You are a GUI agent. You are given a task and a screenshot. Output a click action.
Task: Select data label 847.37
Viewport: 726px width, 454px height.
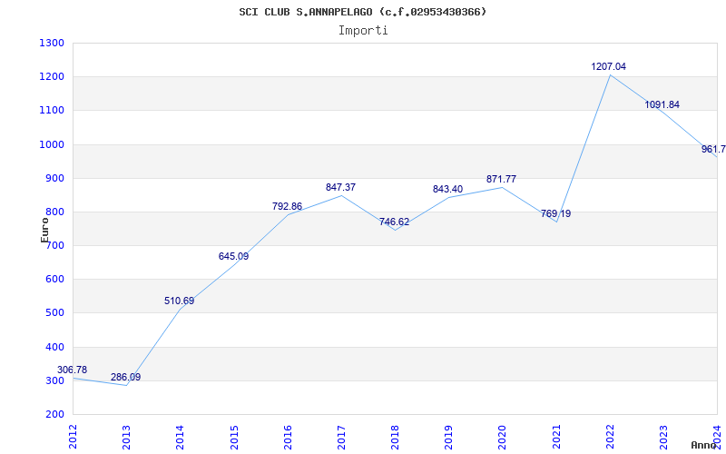341,188
